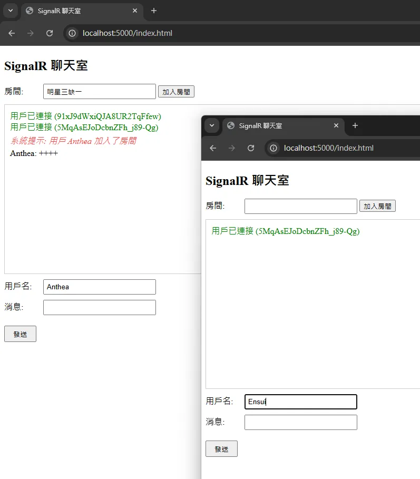The image size is (420, 479).
Task: Open tab search chevron in rear browser window
Action: [x=11, y=11]
